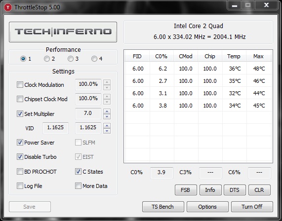Click the 6.2 C0% cell

coord(161,69)
